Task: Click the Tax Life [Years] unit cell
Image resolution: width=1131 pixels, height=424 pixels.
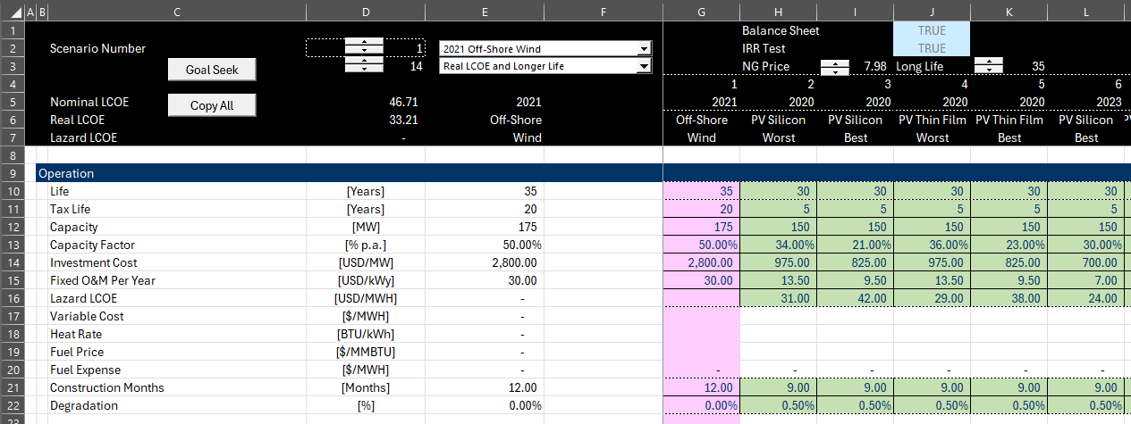Action: pos(366,209)
